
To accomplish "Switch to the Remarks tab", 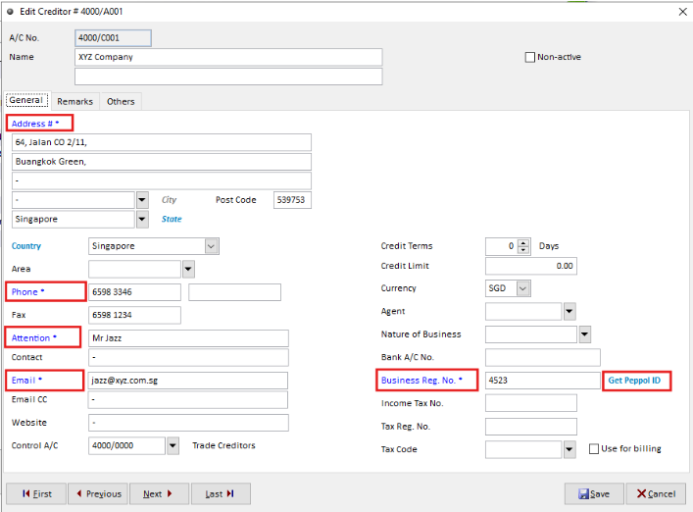I will 75,102.
